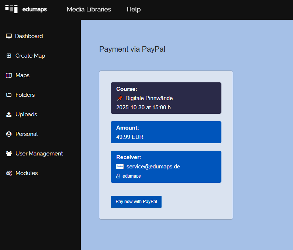Click the Create Map plus icon
The width and height of the screenshot is (293, 250).
[x=9, y=56]
